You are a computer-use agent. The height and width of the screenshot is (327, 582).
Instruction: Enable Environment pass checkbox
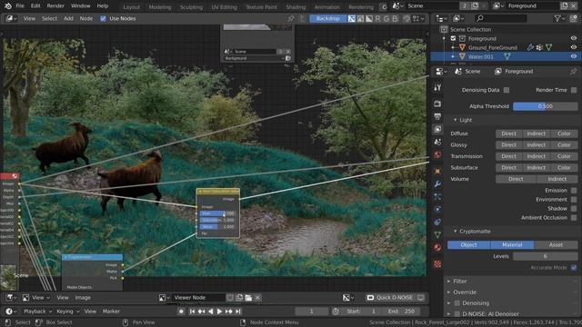pos(574,200)
